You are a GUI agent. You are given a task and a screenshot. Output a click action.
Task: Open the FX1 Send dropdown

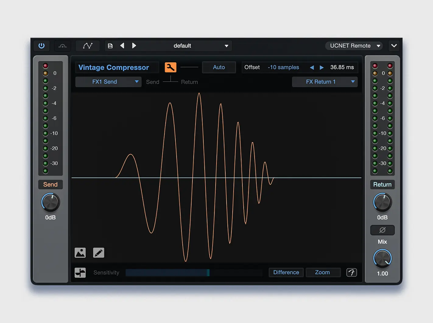tap(108, 82)
